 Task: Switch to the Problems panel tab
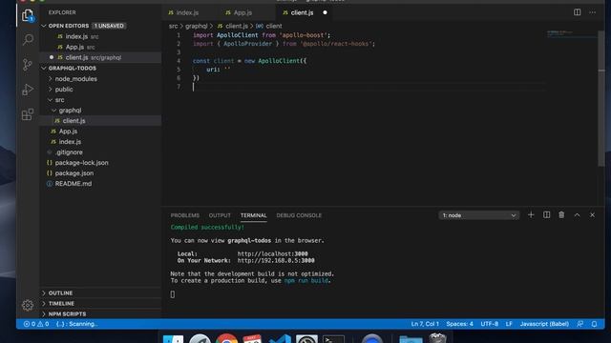click(x=185, y=215)
